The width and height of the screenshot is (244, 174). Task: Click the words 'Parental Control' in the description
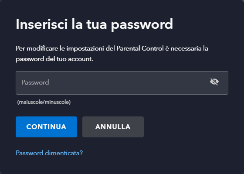tap(140, 48)
